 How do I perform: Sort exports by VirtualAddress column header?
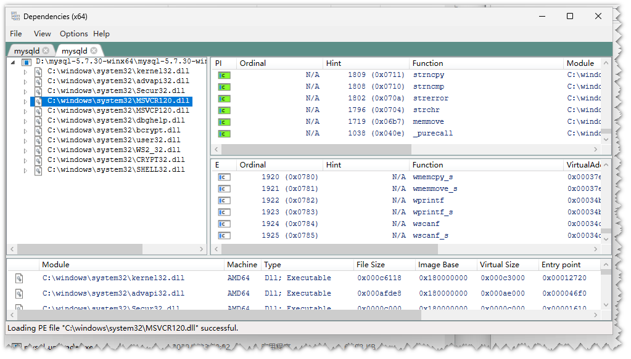[x=582, y=164]
